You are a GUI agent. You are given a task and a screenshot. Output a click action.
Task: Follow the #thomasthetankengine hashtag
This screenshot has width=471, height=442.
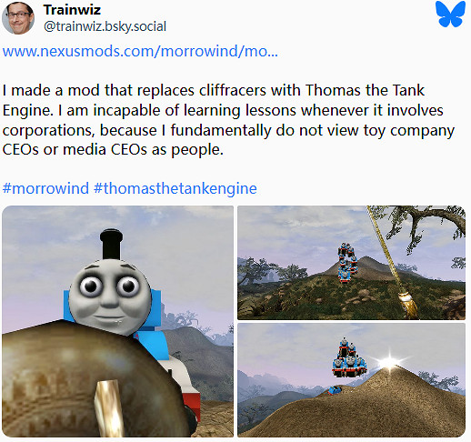coord(175,188)
